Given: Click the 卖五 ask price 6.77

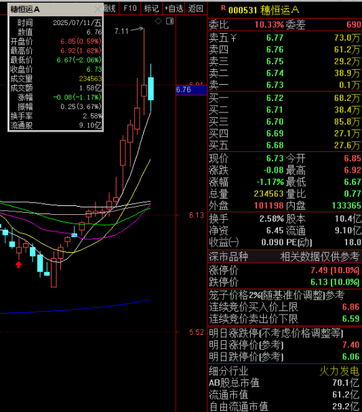Looking at the screenshot, I should [x=275, y=38].
